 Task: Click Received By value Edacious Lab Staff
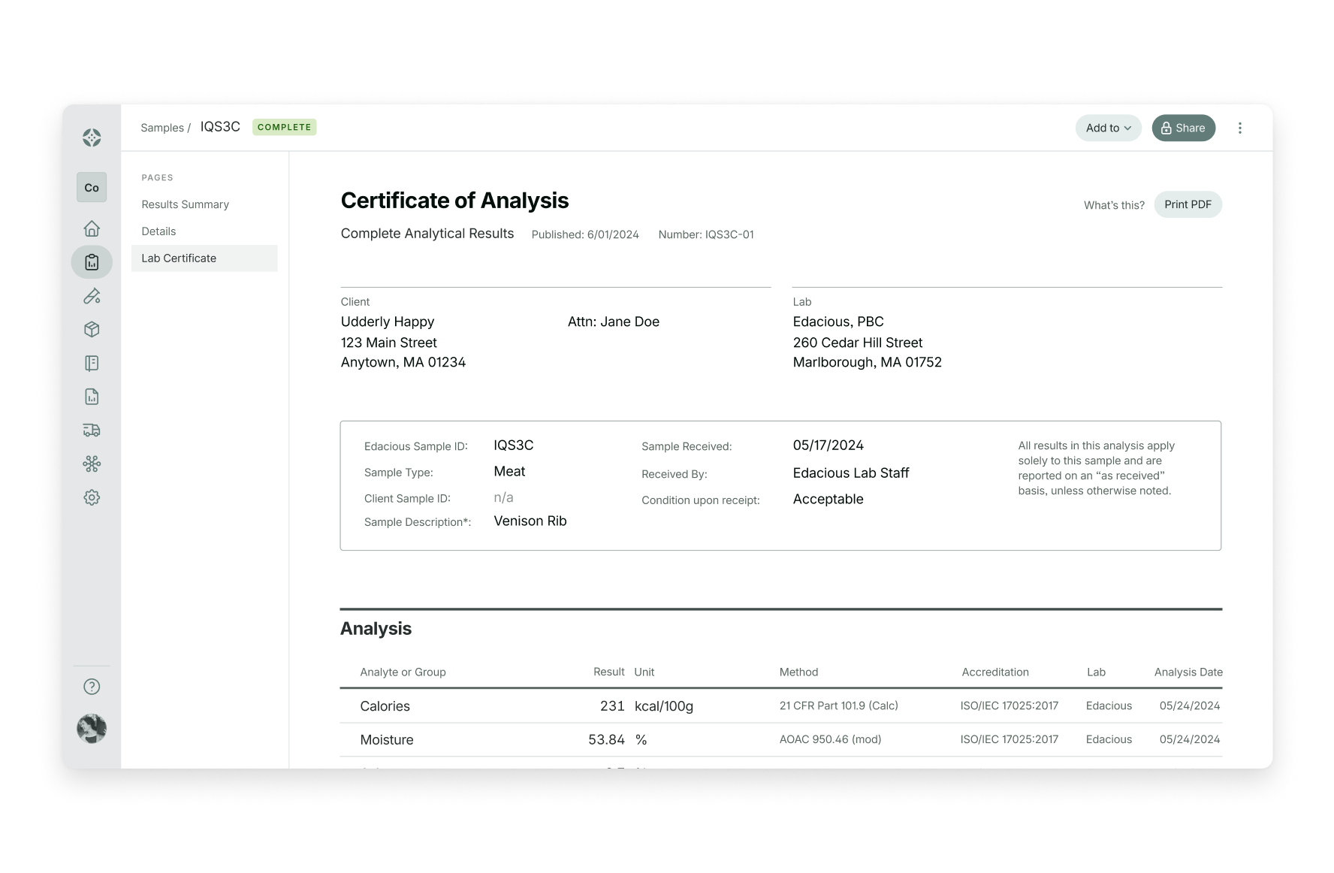[x=851, y=473]
